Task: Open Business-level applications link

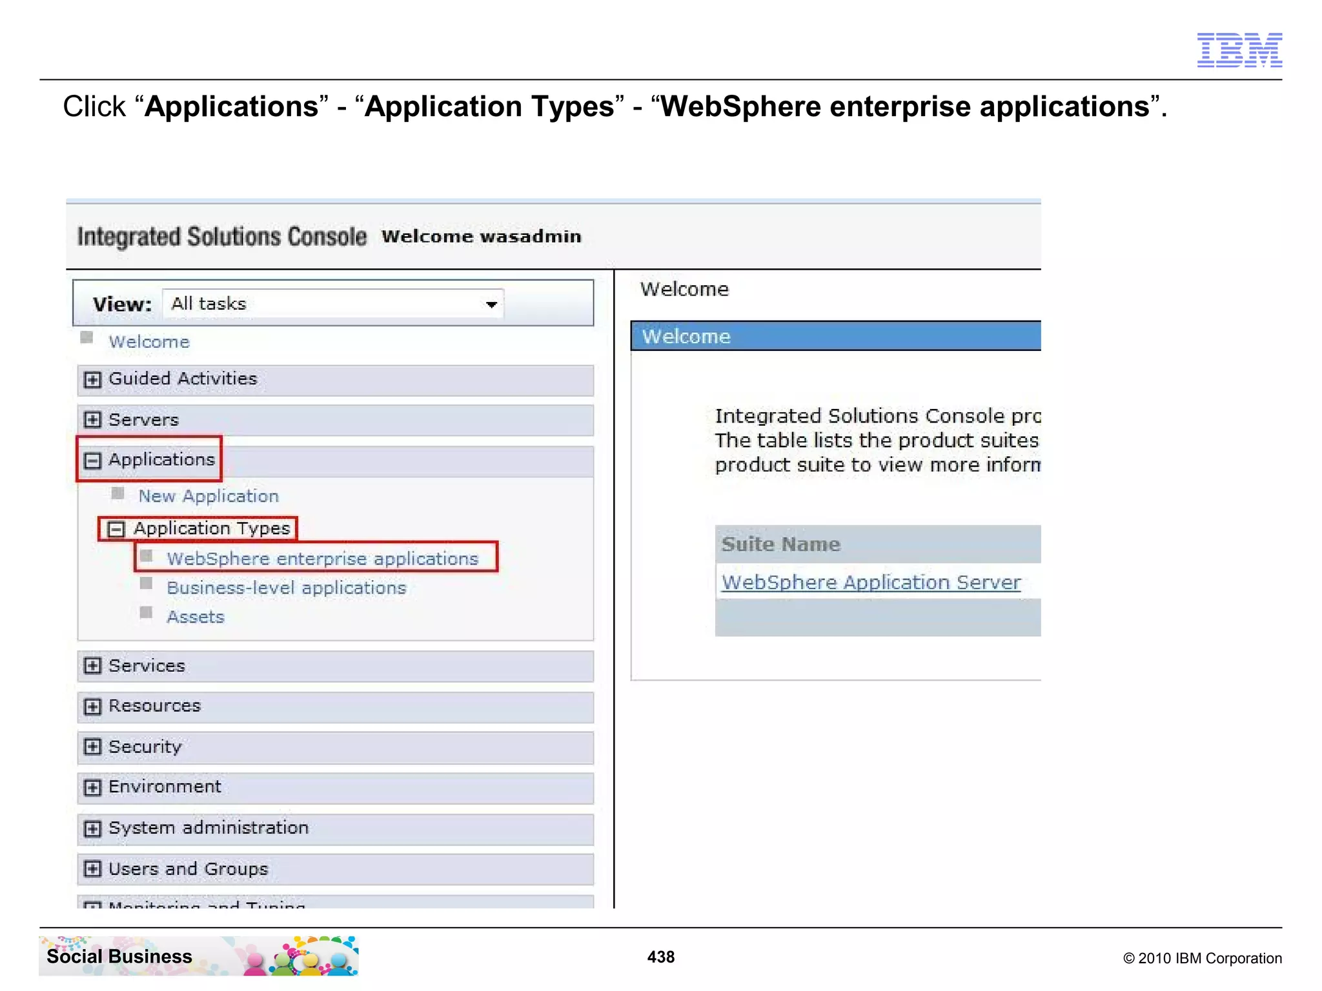Action: [287, 588]
